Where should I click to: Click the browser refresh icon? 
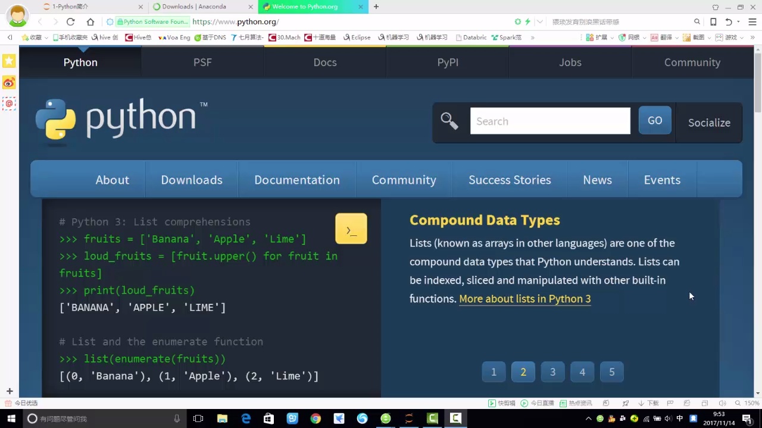(70, 22)
